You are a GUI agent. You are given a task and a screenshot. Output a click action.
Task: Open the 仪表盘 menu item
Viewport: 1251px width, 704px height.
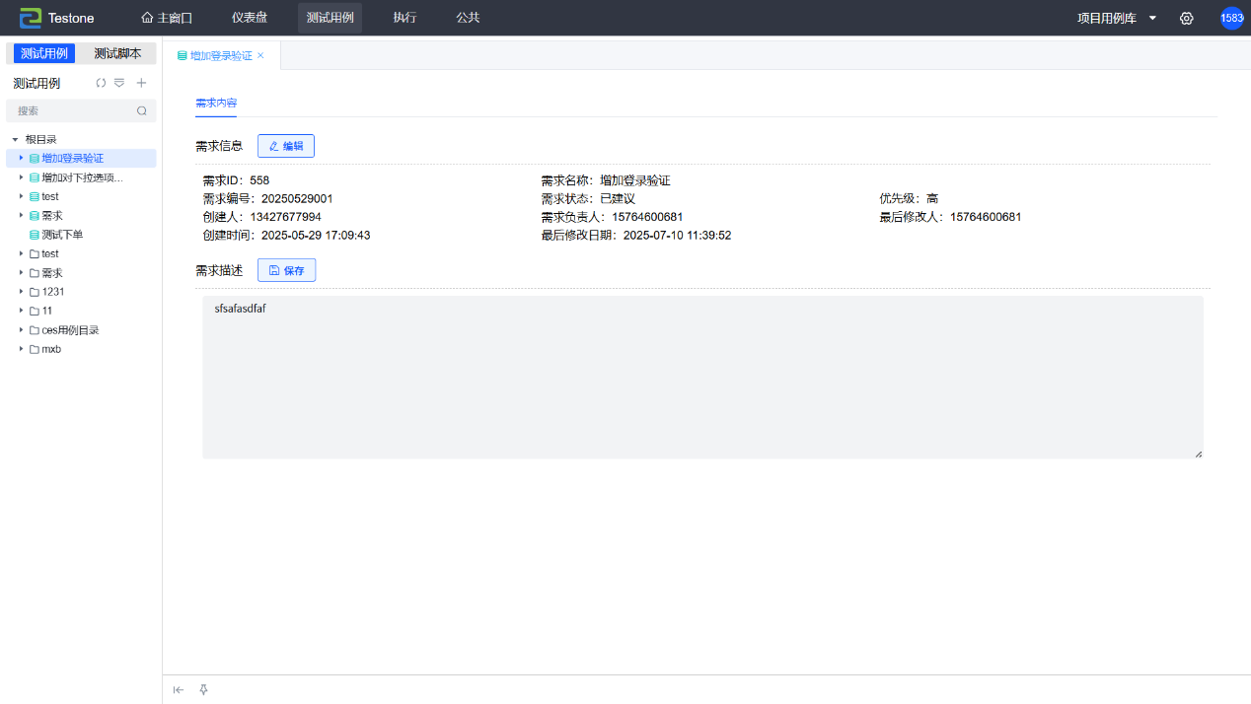[250, 18]
